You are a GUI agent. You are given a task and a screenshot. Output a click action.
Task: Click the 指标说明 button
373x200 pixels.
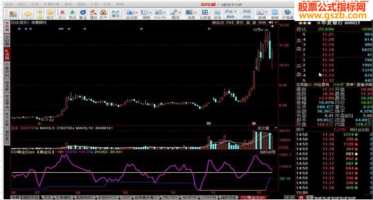tap(268, 152)
